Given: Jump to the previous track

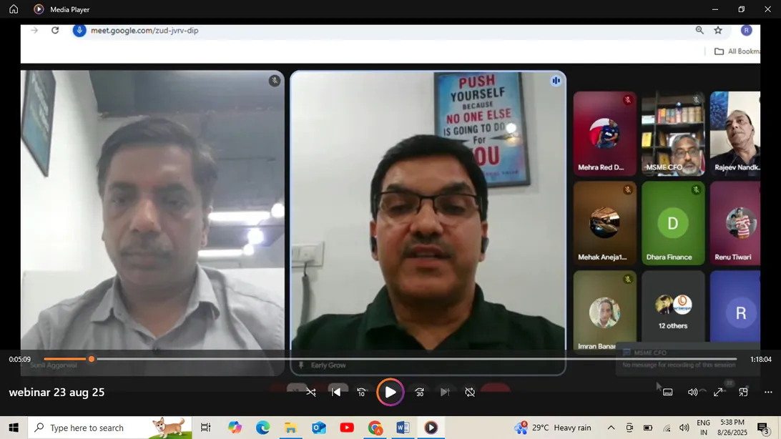Looking at the screenshot, I should (336, 393).
